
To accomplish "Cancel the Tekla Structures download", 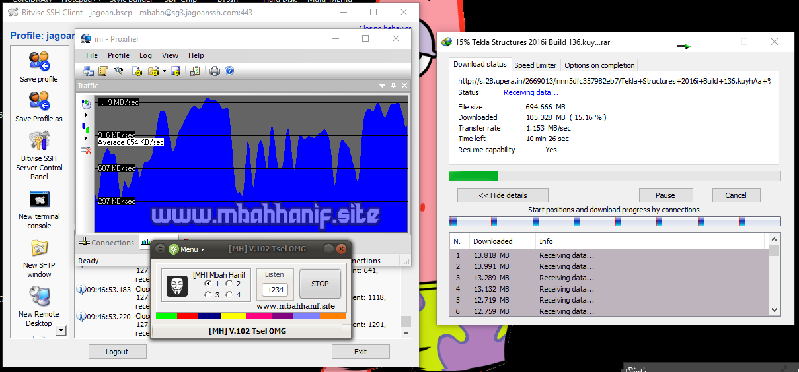I will (x=736, y=195).
